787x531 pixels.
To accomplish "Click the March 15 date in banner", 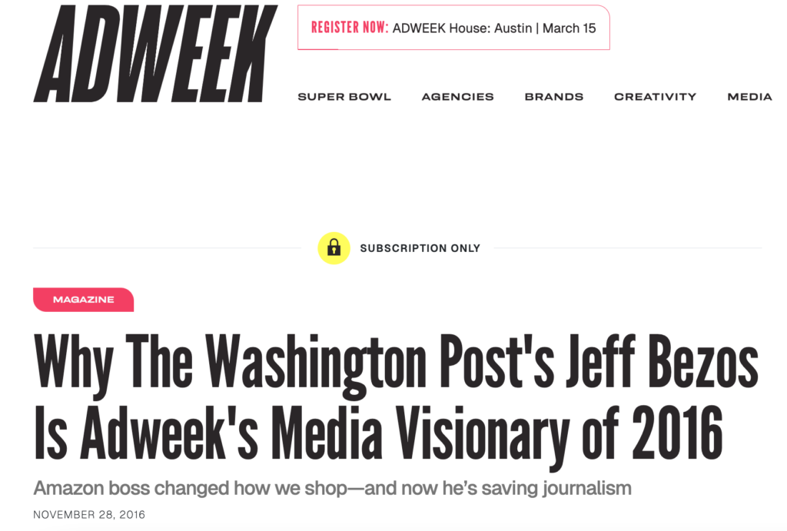I will point(569,28).
